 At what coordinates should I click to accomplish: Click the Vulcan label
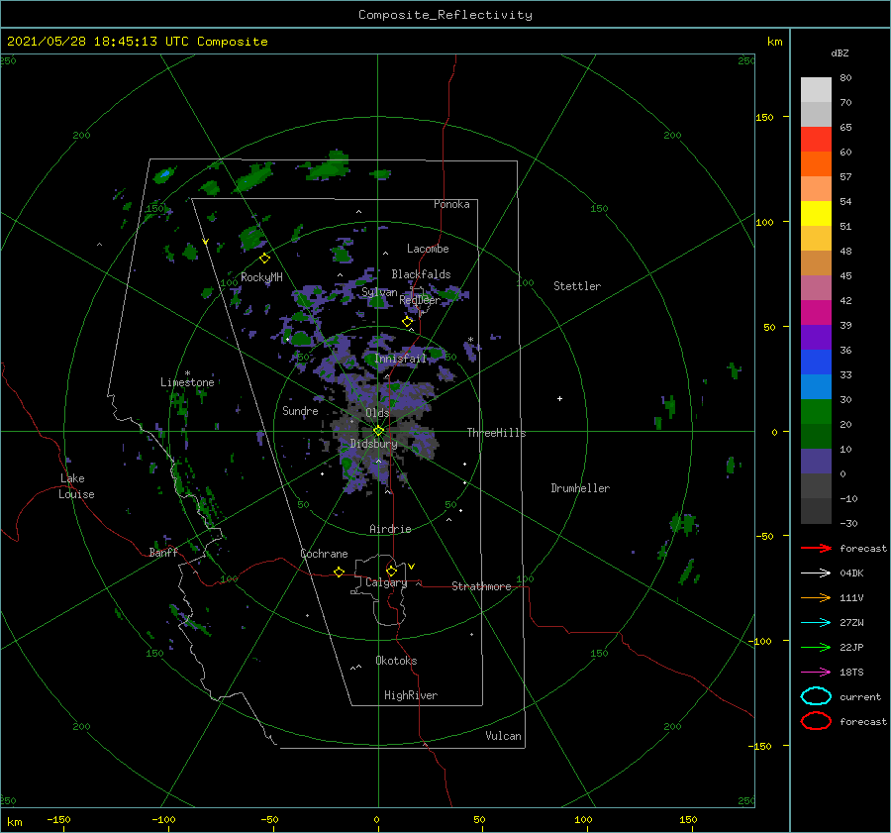click(503, 736)
